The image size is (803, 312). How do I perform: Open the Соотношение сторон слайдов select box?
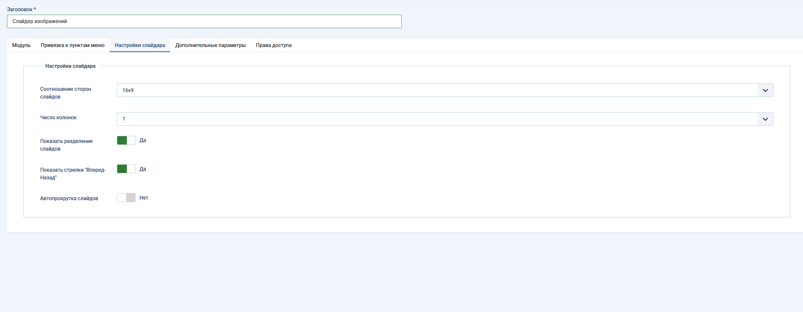click(437, 90)
